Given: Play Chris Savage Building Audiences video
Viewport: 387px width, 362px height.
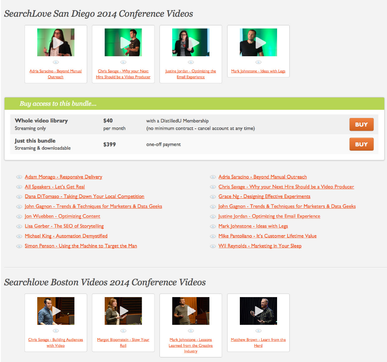Looking at the screenshot, I should (56, 311).
